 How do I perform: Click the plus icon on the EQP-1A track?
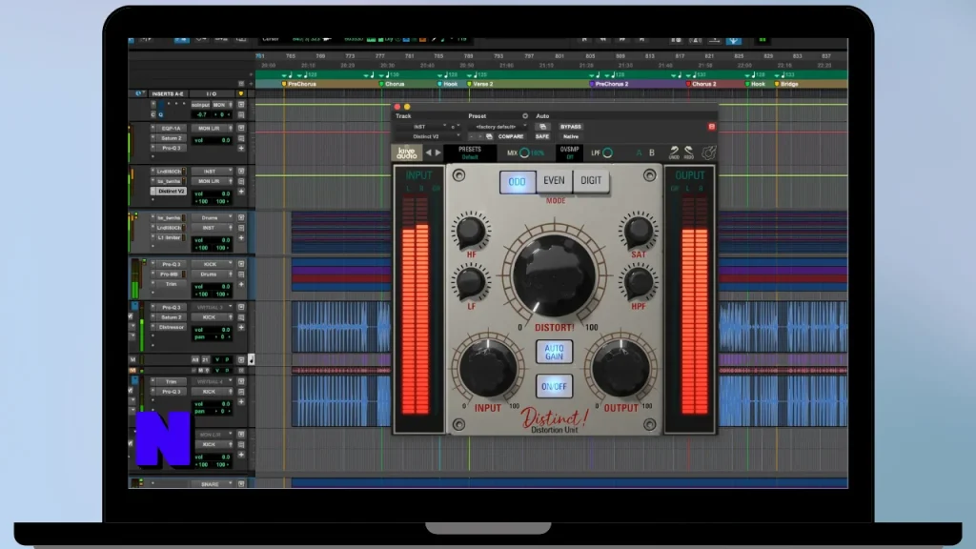(241, 148)
